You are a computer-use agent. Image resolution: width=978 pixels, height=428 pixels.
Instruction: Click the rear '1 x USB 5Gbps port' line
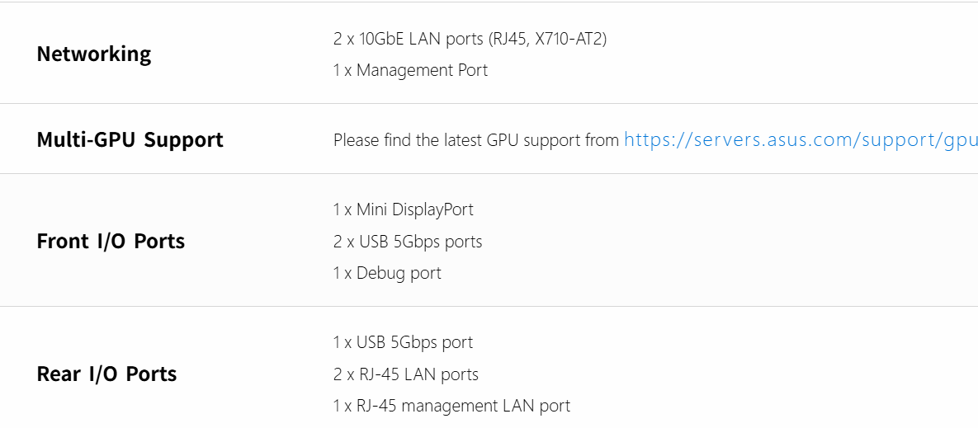pos(403,342)
